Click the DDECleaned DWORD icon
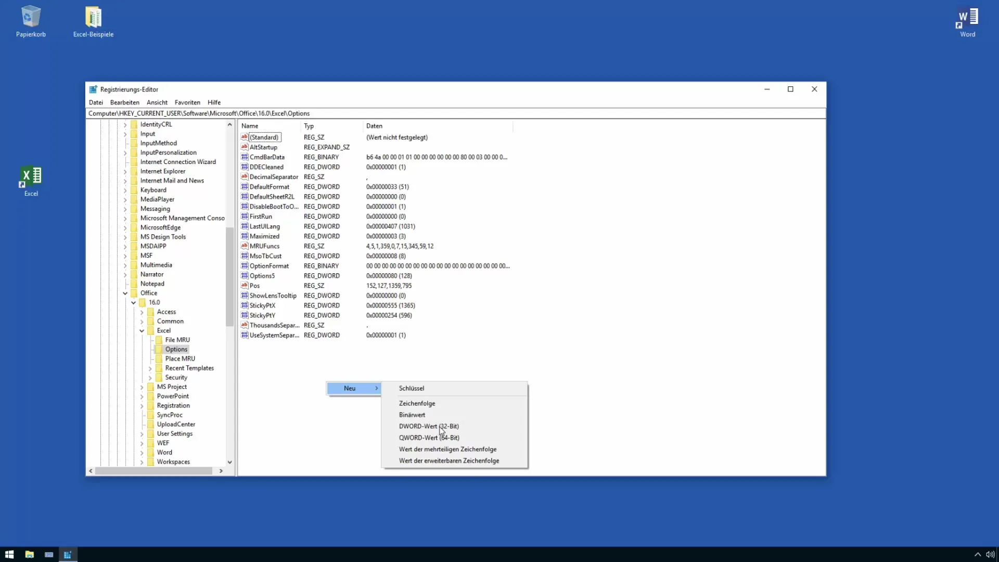 point(245,167)
